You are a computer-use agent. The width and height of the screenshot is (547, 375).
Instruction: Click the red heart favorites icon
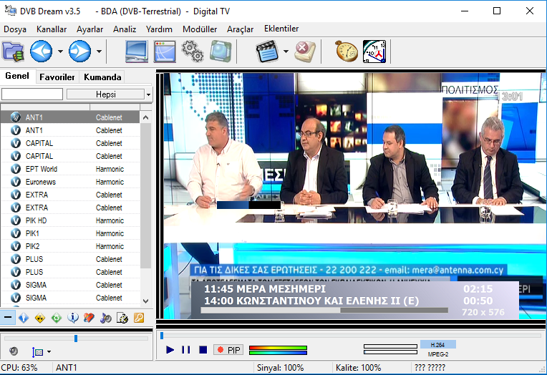[89, 318]
